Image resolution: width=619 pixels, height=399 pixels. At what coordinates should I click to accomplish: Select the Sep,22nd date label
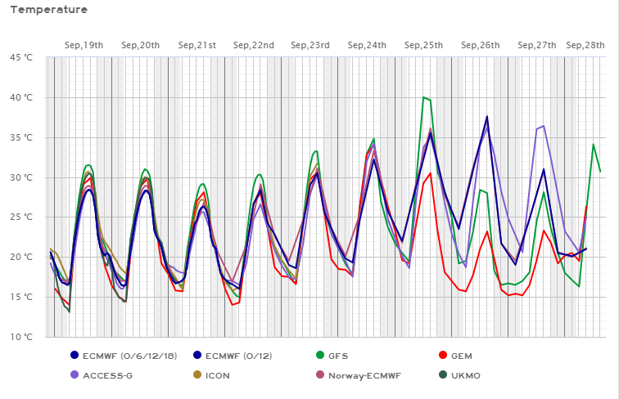click(x=254, y=45)
